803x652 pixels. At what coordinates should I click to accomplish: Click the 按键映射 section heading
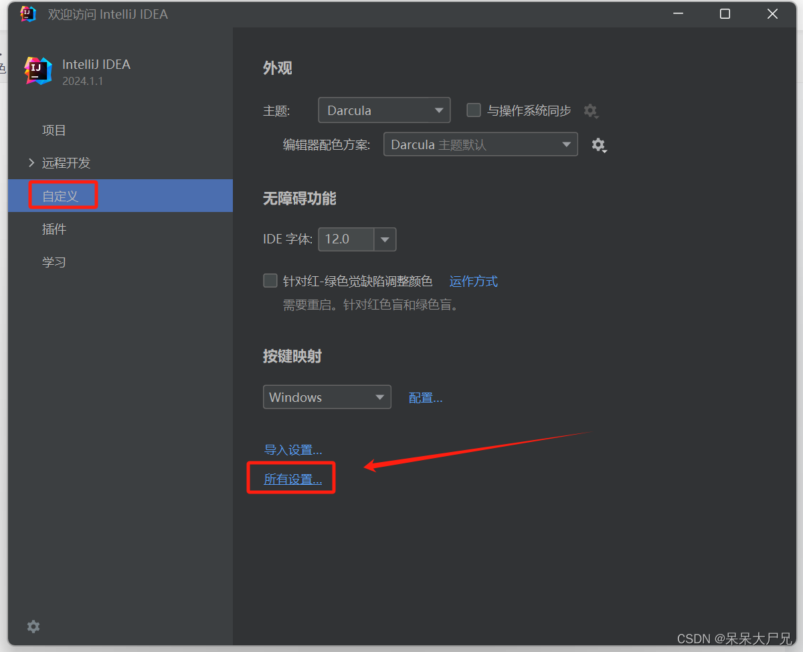[x=292, y=356]
